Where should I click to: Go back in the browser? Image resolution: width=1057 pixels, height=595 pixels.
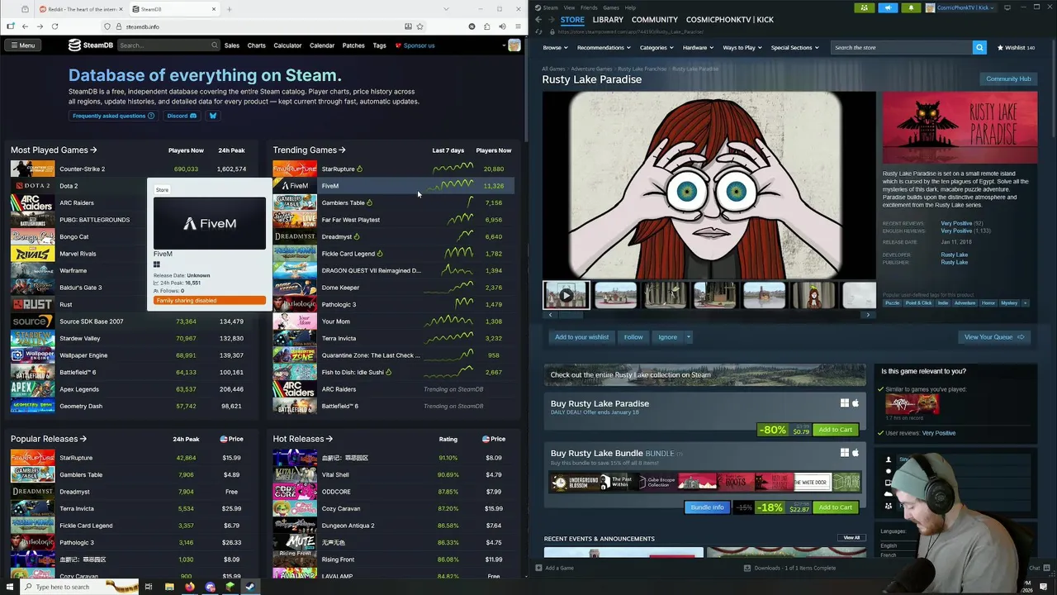[x=25, y=26]
